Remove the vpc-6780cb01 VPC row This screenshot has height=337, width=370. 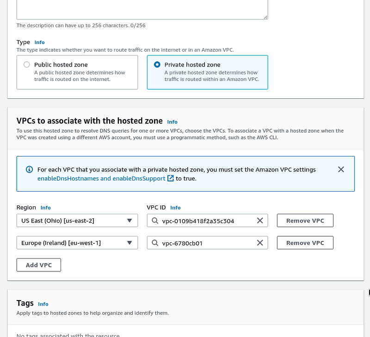pos(305,242)
